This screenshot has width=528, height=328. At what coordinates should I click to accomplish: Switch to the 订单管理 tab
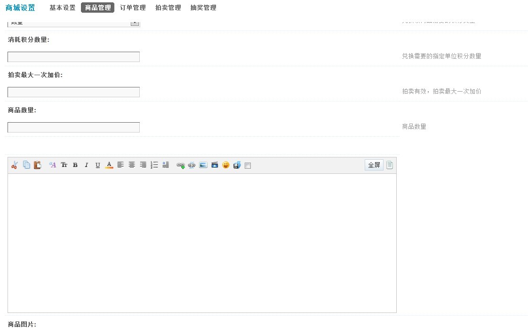pos(133,8)
